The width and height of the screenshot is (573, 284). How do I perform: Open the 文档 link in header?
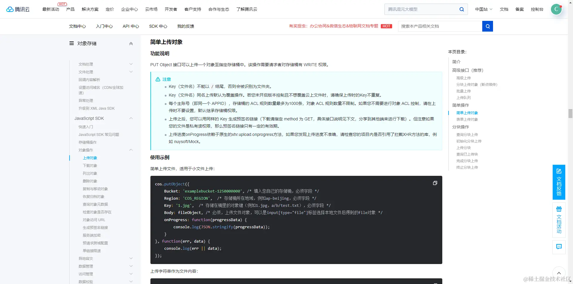tap(504, 9)
